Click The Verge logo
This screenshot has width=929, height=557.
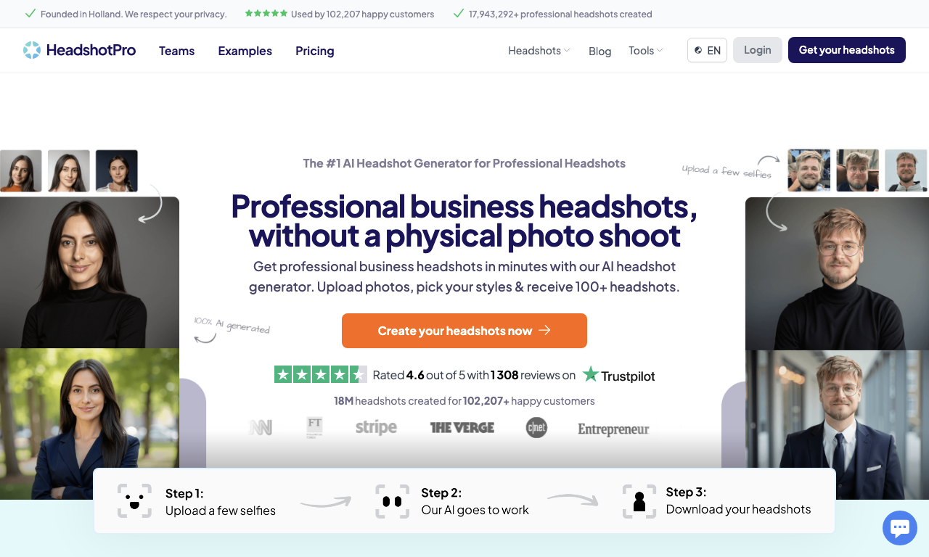(x=462, y=428)
